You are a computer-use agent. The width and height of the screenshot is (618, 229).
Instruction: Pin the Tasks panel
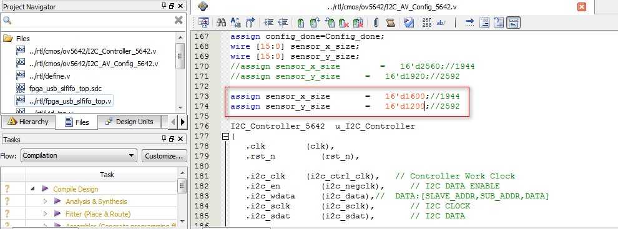click(x=164, y=139)
